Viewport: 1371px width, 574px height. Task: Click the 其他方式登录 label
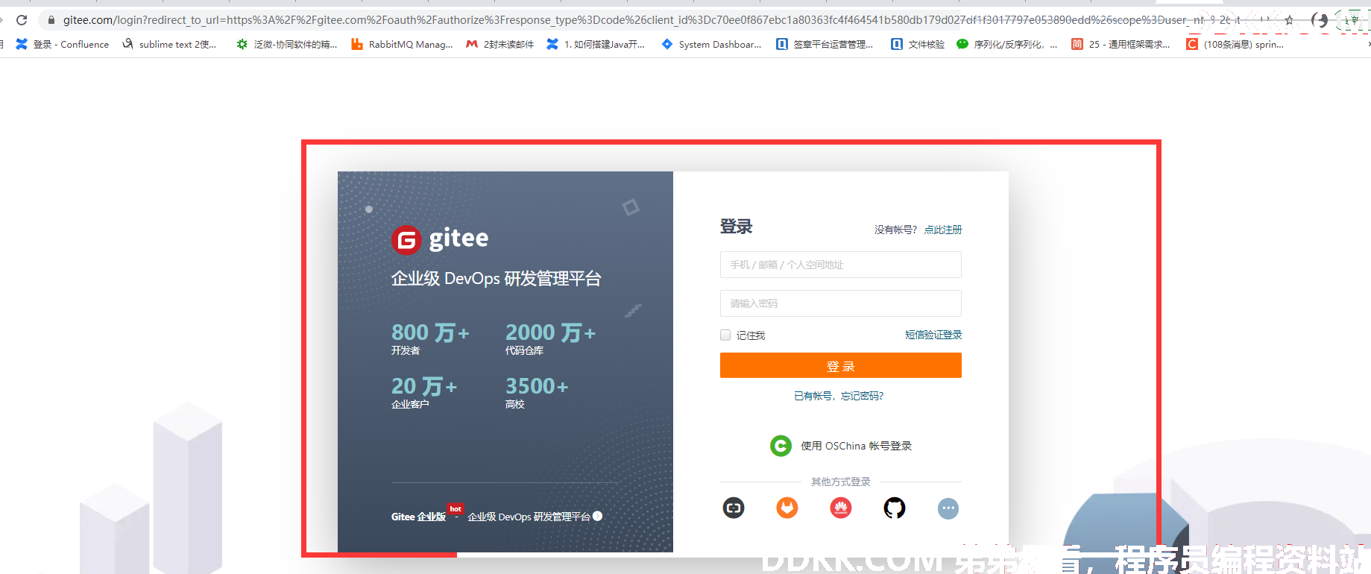[841, 482]
